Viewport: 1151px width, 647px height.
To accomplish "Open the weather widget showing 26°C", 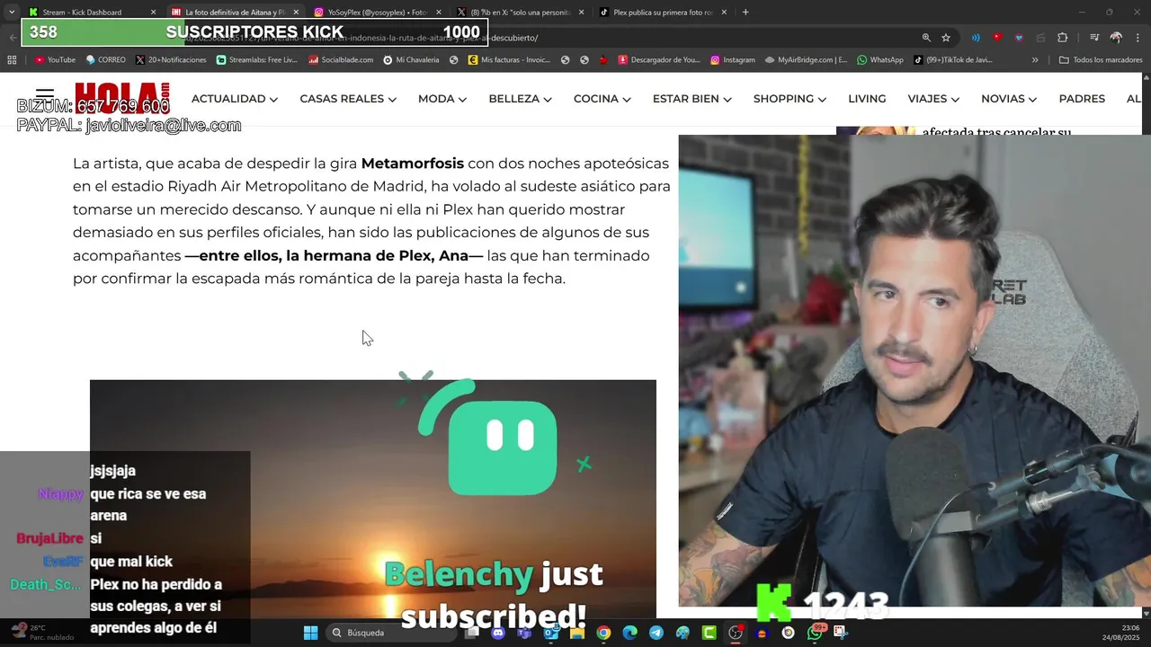I will tap(40, 633).
